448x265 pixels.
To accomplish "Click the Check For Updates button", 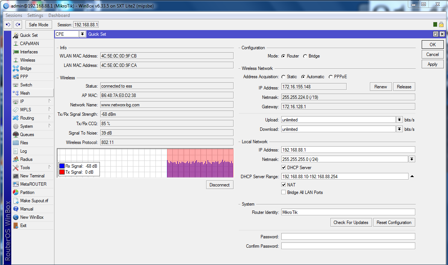I will click(x=351, y=223).
